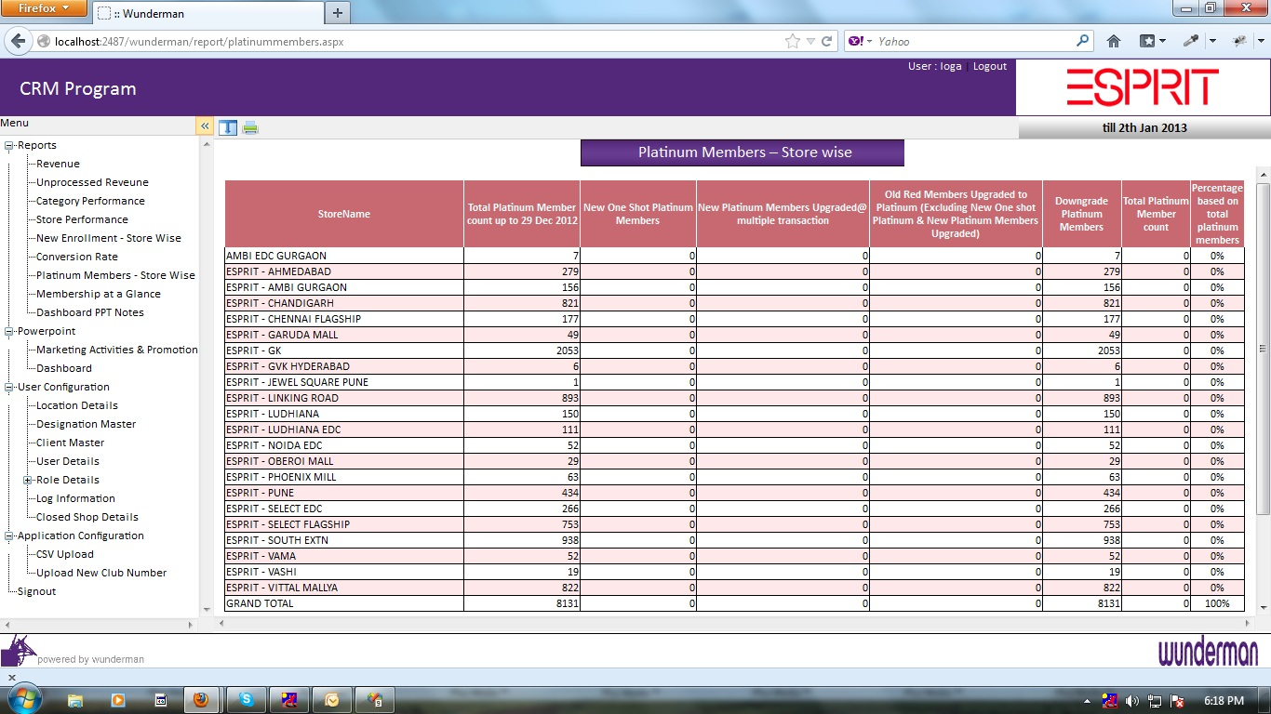Click the search magnifier icon
The height and width of the screenshot is (714, 1271).
coord(1082,41)
